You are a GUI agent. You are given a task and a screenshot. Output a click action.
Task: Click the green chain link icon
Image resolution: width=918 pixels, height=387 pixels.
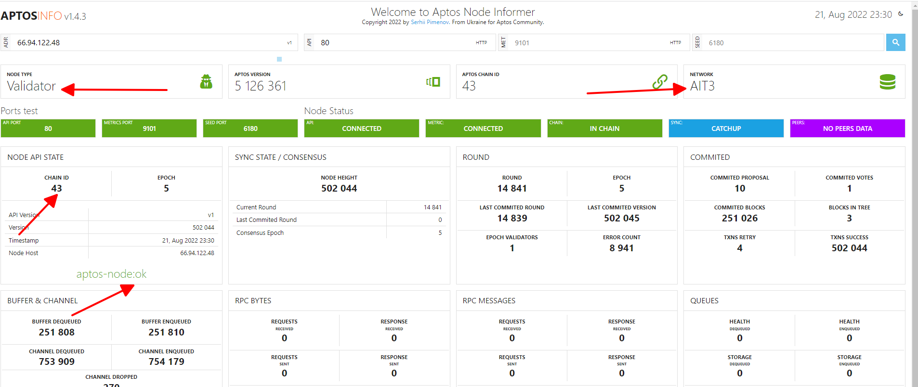[x=659, y=82]
